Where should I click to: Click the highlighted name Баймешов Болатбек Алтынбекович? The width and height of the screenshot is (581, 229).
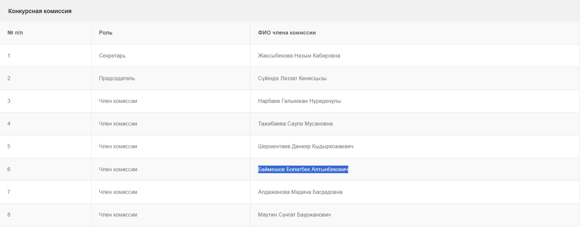[x=303, y=169]
